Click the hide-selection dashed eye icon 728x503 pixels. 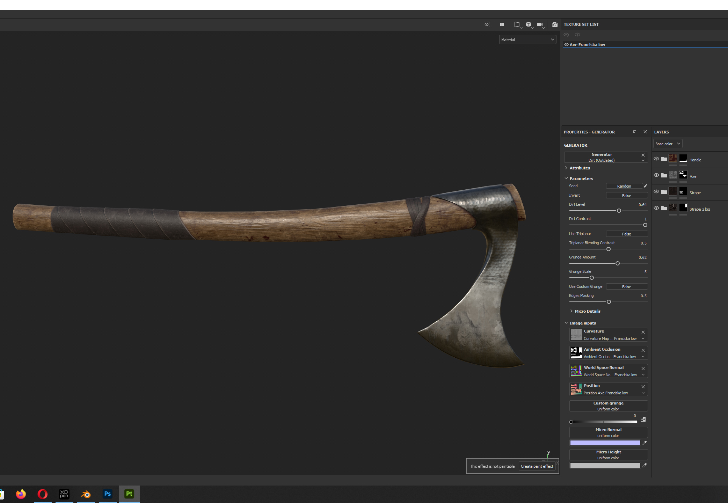point(487,24)
